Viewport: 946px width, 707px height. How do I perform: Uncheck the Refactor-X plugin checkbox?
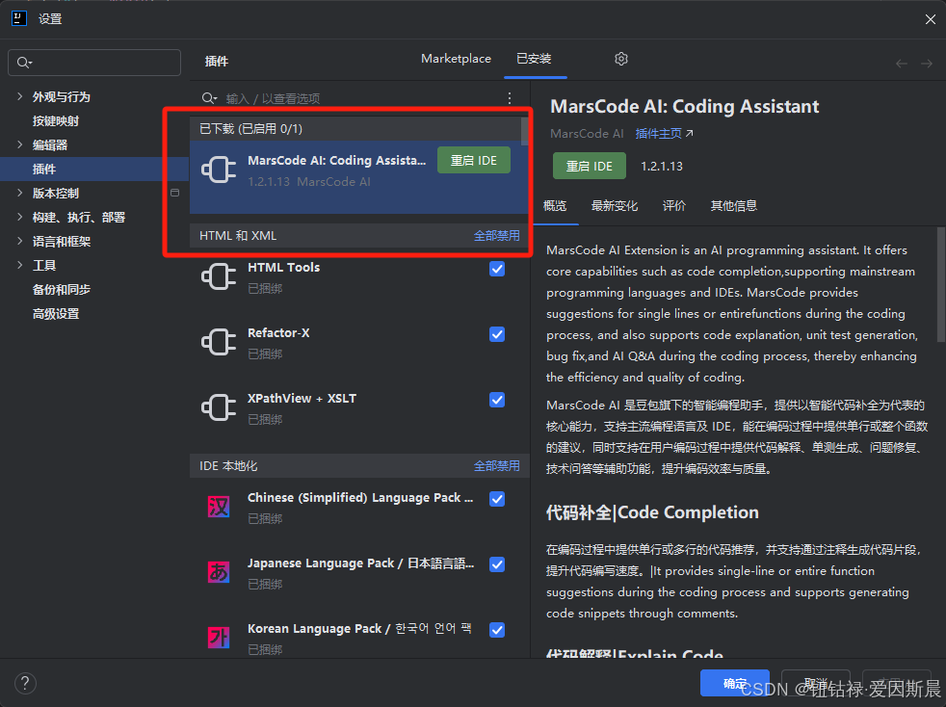[x=497, y=334]
